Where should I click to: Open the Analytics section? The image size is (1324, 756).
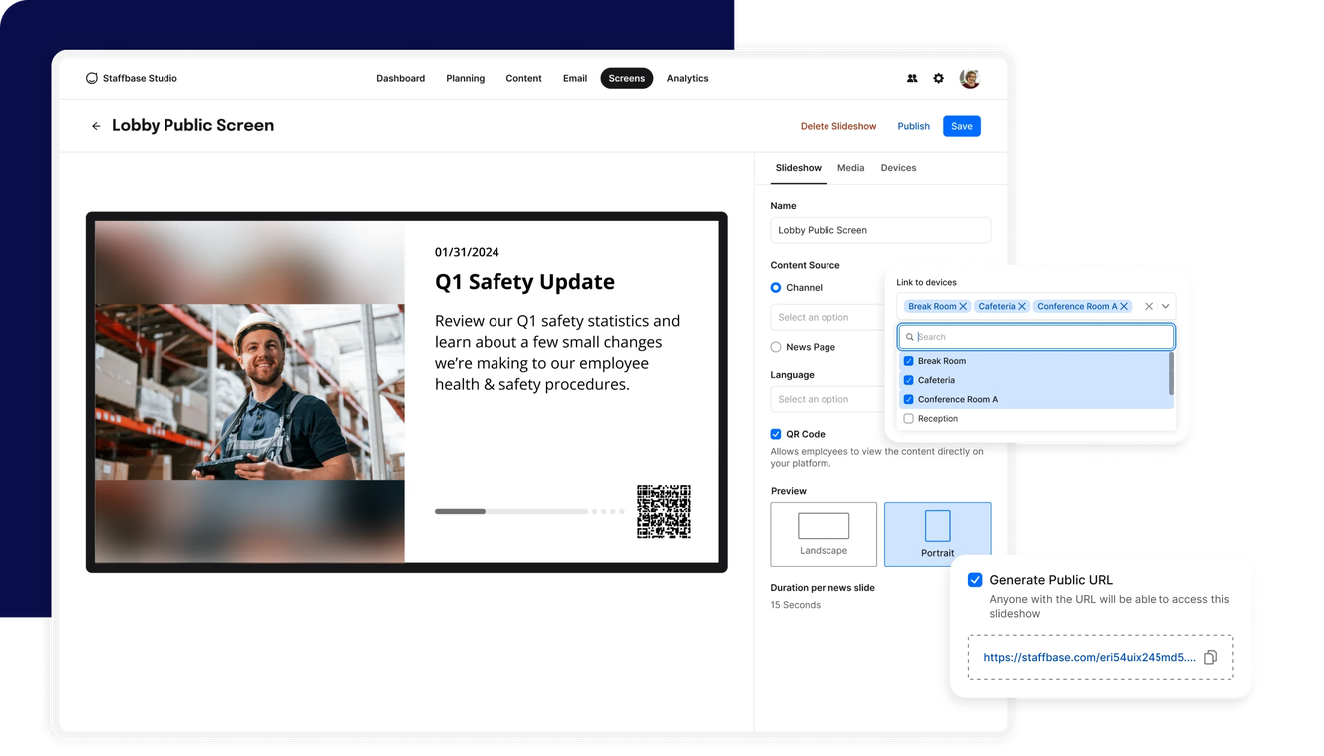687,78
